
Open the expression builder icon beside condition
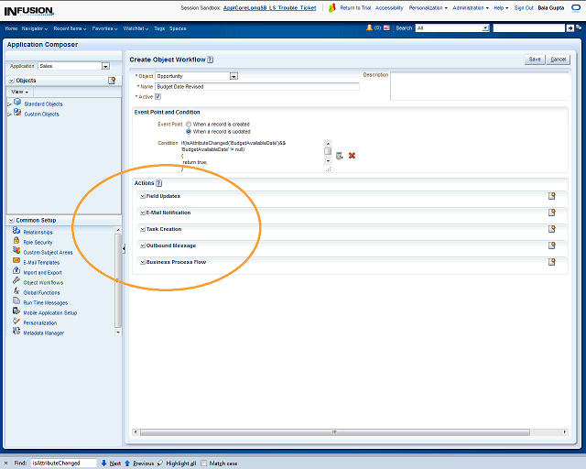pyautogui.click(x=339, y=156)
